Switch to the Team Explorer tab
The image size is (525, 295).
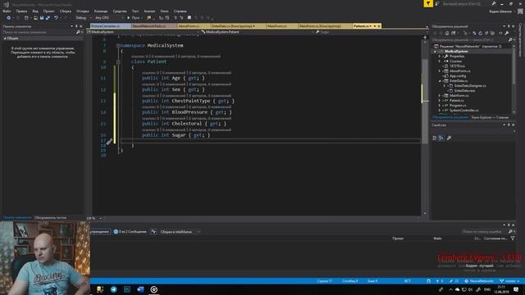(490, 117)
